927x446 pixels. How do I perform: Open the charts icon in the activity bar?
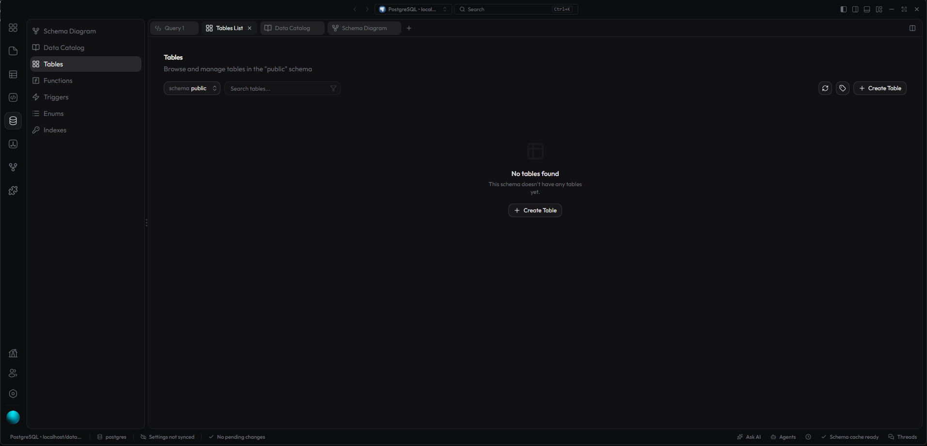(x=13, y=144)
